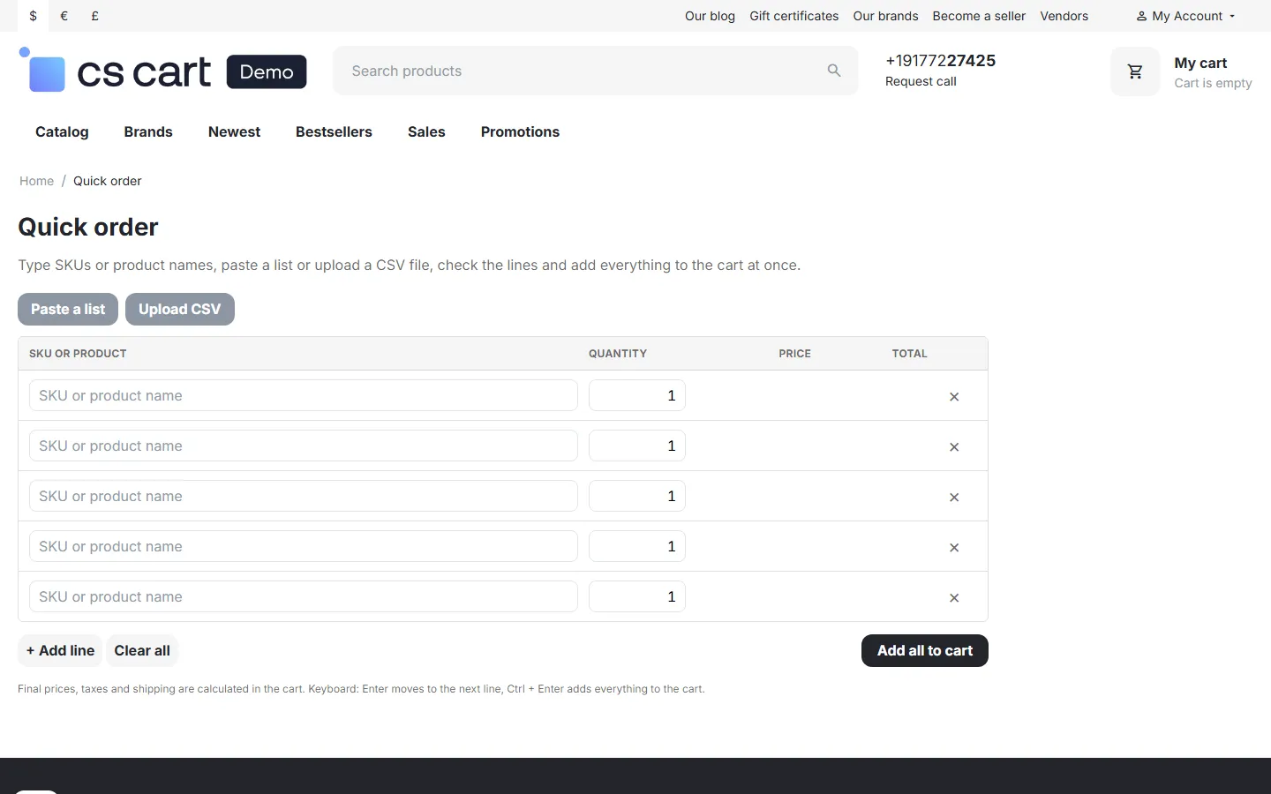Remove the fourth quick order line
Screen dimensions: 1271x794
coord(954,548)
